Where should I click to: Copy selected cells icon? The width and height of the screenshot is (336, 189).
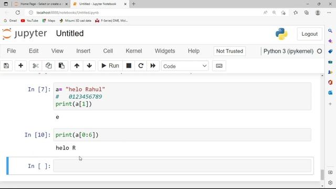tap(49, 66)
